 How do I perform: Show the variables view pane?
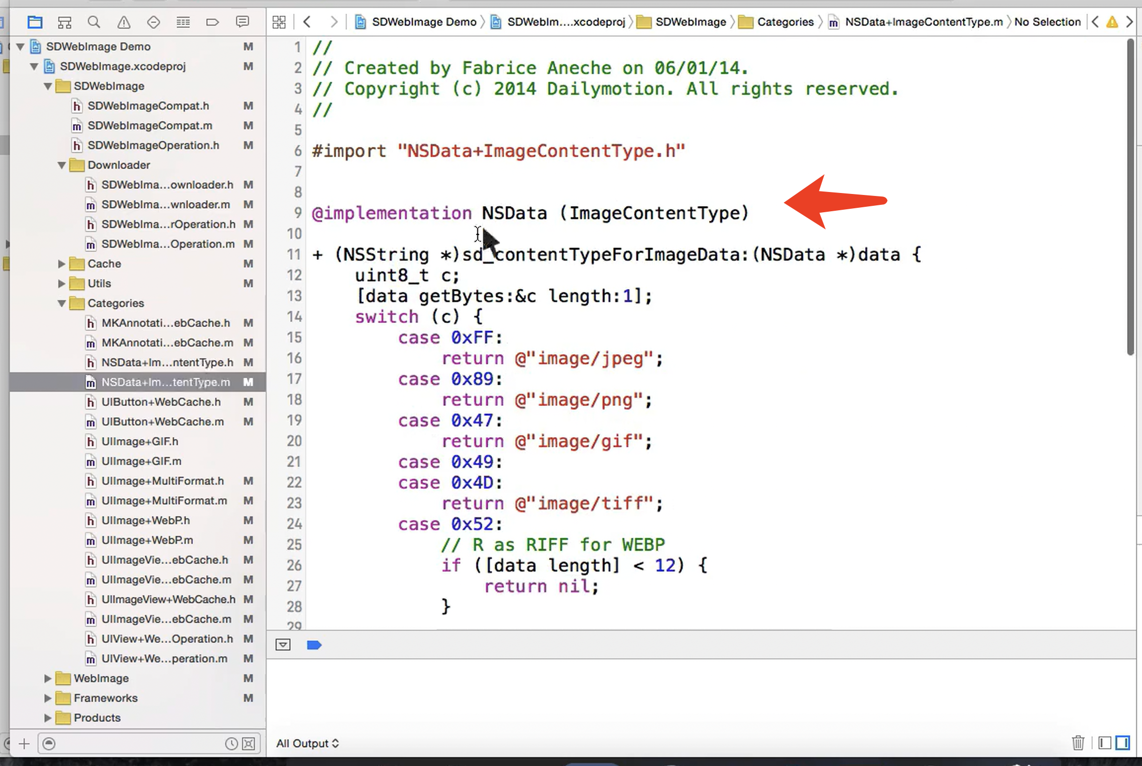1105,743
